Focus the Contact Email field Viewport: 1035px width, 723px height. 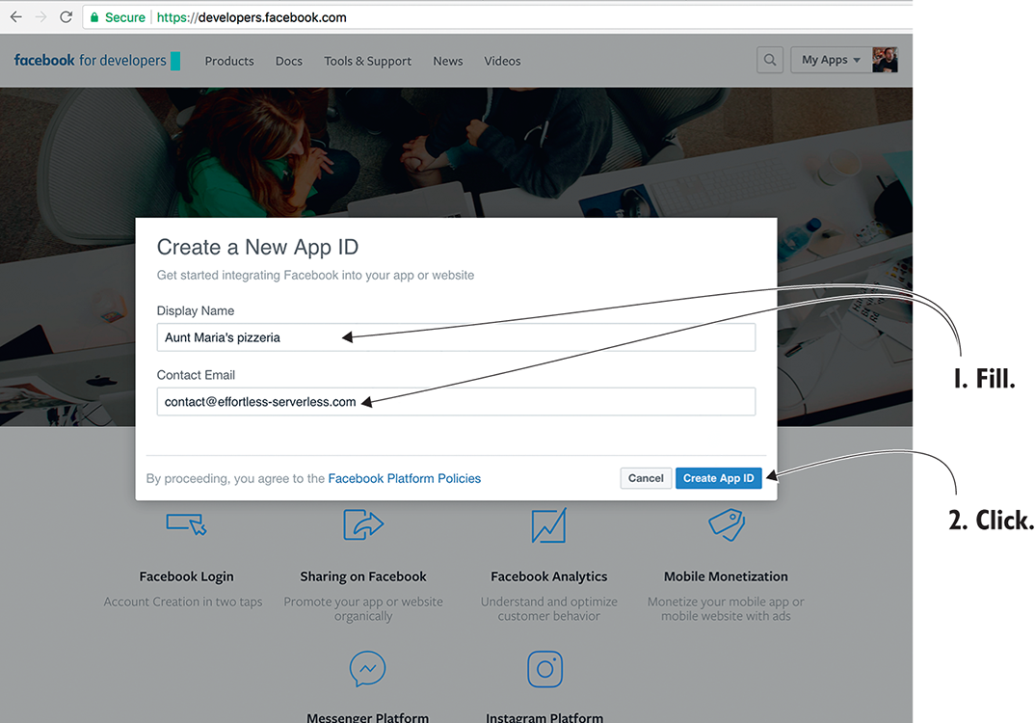[x=456, y=402]
